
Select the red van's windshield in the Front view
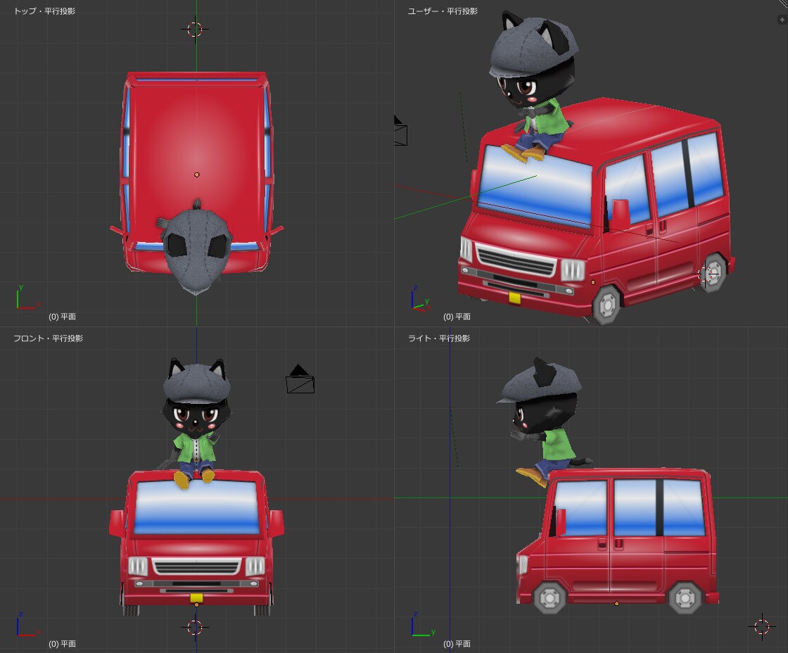tap(196, 507)
